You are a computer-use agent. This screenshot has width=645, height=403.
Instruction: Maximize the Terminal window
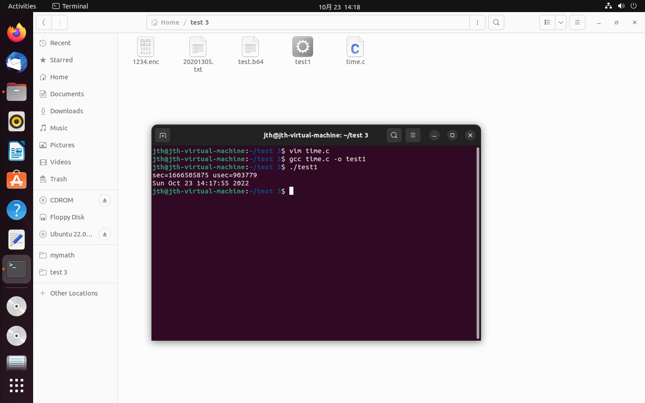coord(452,135)
